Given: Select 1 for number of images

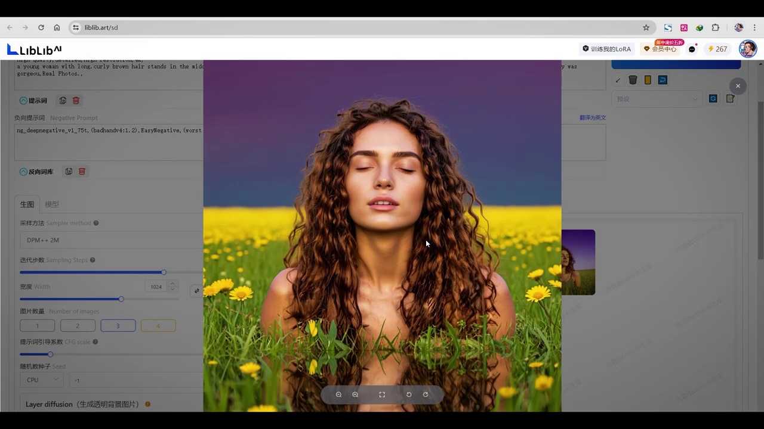Looking at the screenshot, I should (x=37, y=326).
